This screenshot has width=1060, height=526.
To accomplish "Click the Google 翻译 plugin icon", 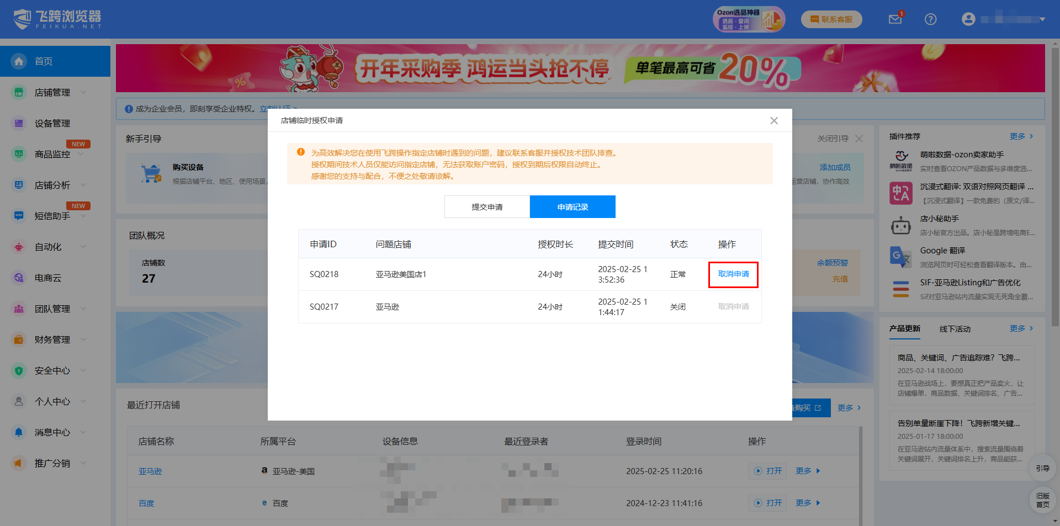I will pos(900,257).
